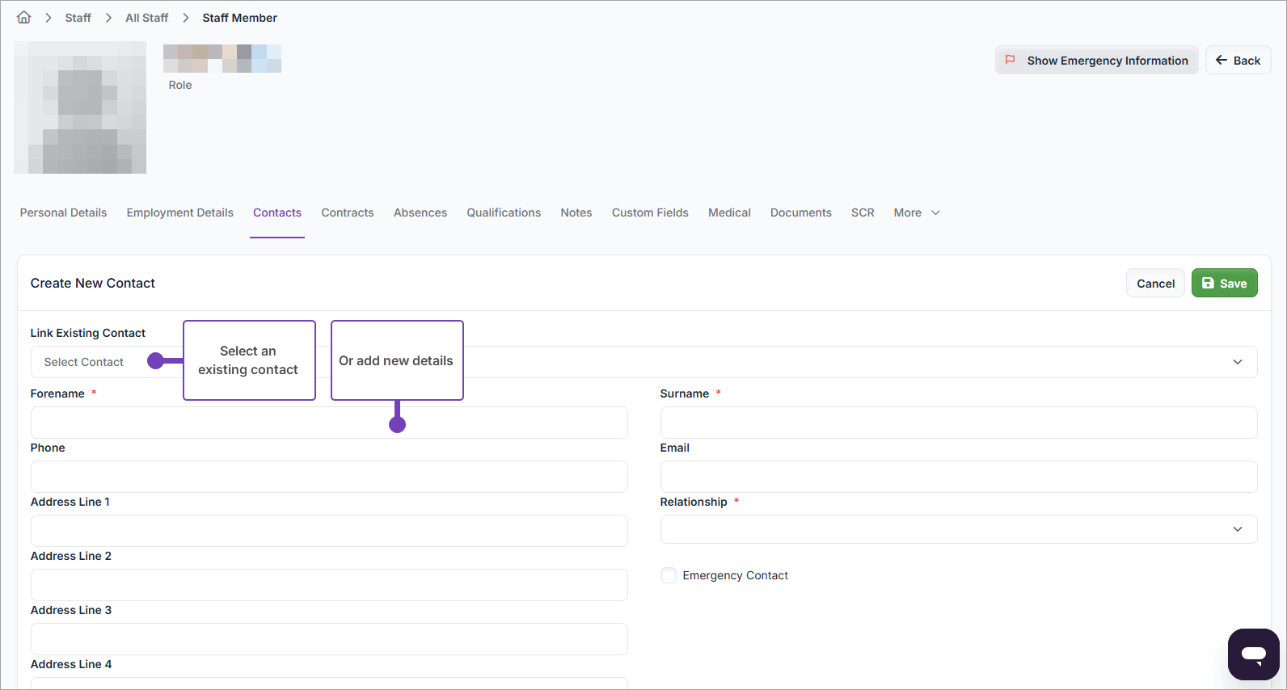Screen dimensions: 1287x690
Task: Click the staff member profile photo
Action: 80,107
